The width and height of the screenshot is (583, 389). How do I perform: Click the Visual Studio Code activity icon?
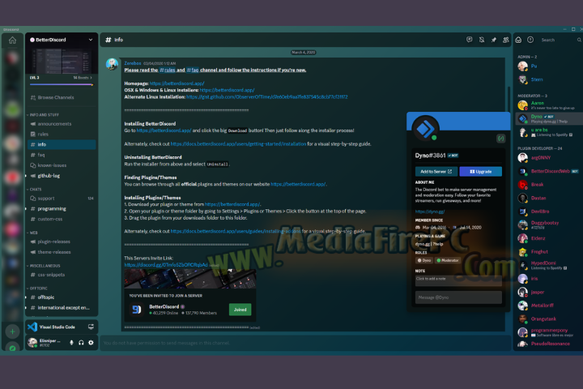pyautogui.click(x=32, y=327)
